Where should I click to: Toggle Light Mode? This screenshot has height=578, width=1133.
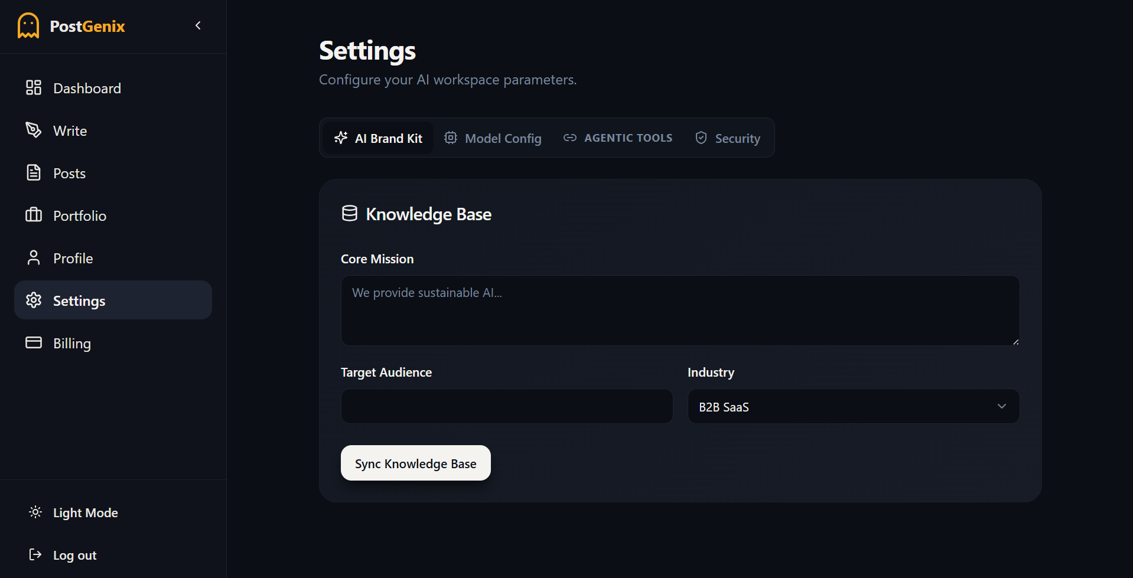(74, 512)
